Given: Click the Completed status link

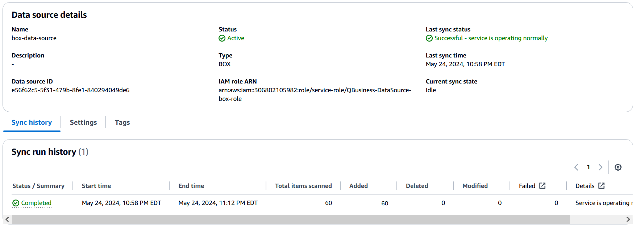Looking at the screenshot, I should pos(36,203).
